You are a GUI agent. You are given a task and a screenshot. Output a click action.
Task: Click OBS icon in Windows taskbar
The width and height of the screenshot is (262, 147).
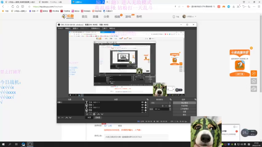[x=30, y=144]
